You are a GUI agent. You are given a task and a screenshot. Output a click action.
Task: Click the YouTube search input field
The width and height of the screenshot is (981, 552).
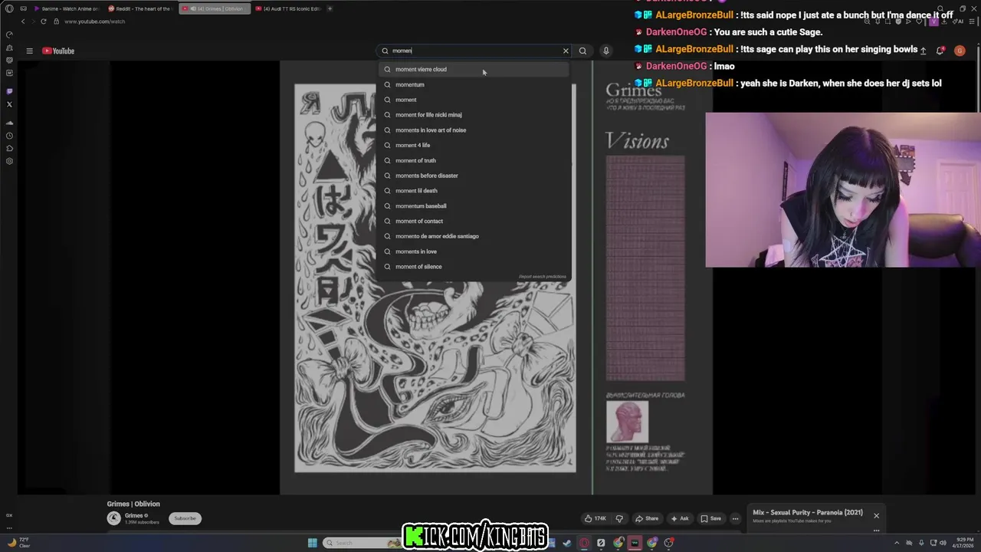click(475, 51)
